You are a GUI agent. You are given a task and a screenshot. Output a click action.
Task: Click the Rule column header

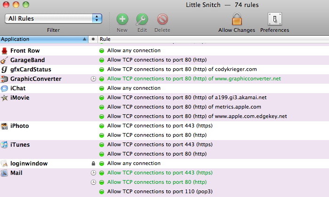coord(213,39)
